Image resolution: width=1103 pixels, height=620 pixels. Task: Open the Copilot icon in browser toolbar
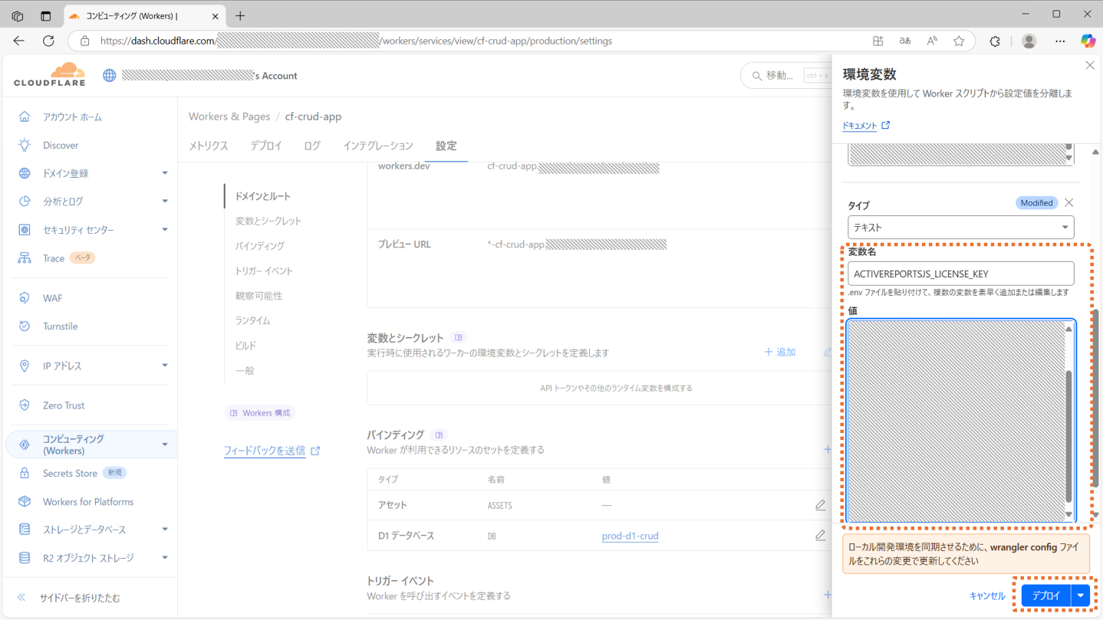click(x=1088, y=41)
